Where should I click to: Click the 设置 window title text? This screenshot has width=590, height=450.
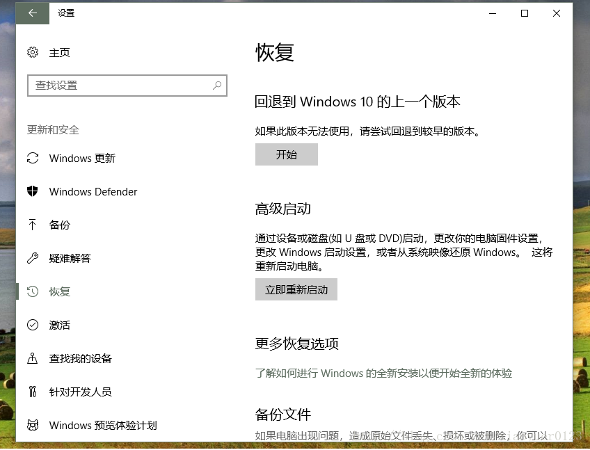(66, 13)
